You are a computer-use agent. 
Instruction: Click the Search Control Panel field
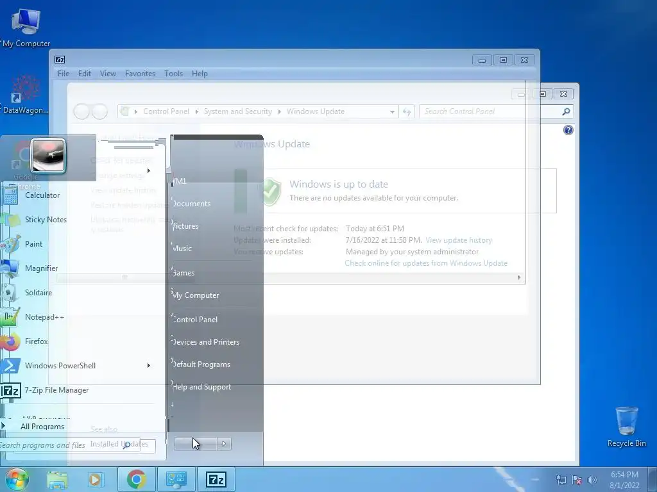[490, 111]
